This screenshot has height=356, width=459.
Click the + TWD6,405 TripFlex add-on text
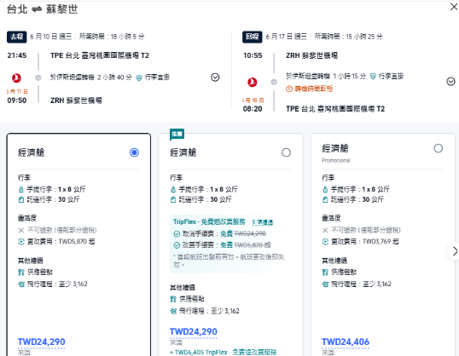(223, 353)
